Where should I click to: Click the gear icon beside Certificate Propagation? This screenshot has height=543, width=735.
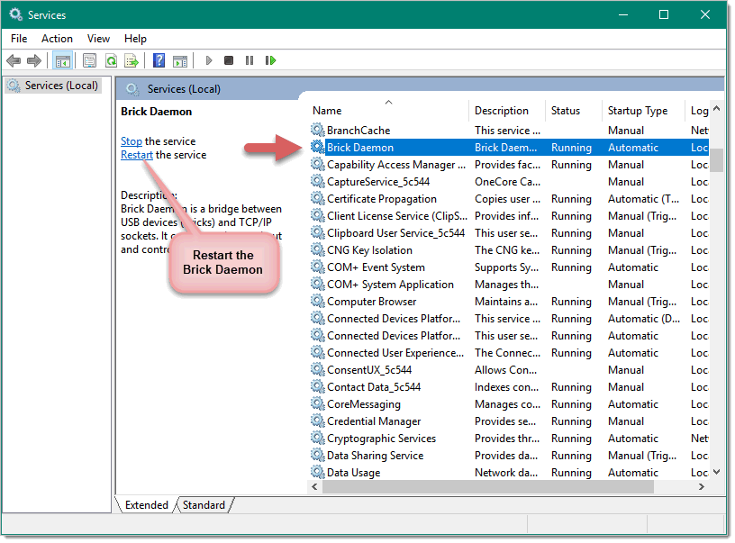[x=318, y=199]
